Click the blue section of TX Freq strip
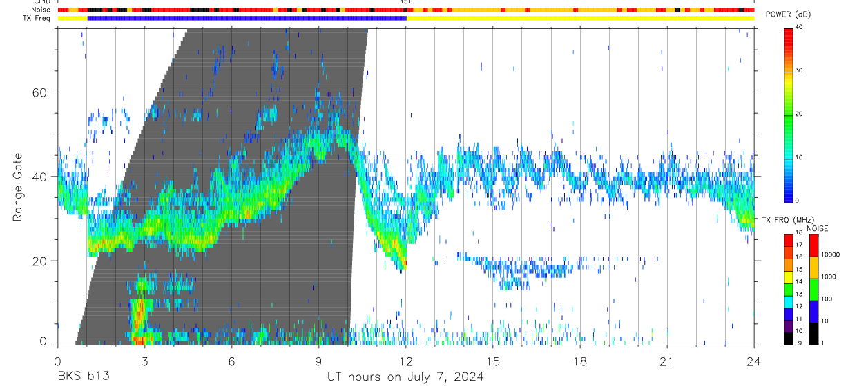 pyautogui.click(x=247, y=18)
